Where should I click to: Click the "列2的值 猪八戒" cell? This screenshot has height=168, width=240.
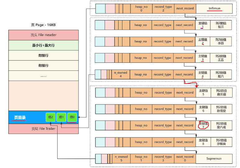(x=221, y=125)
